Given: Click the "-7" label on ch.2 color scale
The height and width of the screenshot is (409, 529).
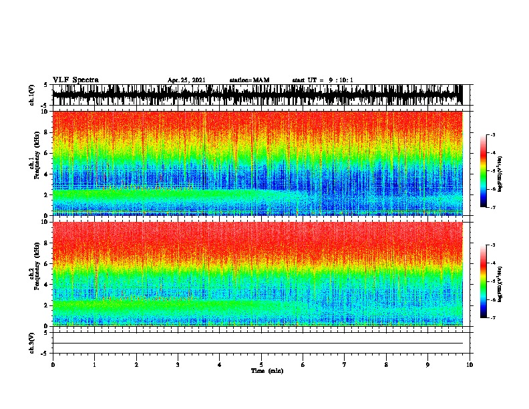Looking at the screenshot, I should [x=492, y=318].
